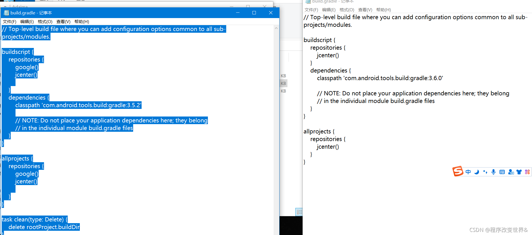Click classpath line with gradle:3.5.2 in left Notepad

coord(78,105)
